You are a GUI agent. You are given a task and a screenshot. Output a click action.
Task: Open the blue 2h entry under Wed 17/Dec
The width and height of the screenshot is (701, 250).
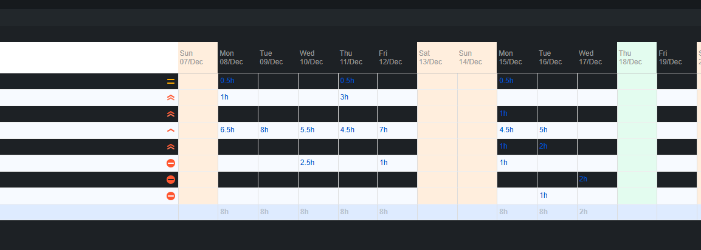tap(583, 179)
